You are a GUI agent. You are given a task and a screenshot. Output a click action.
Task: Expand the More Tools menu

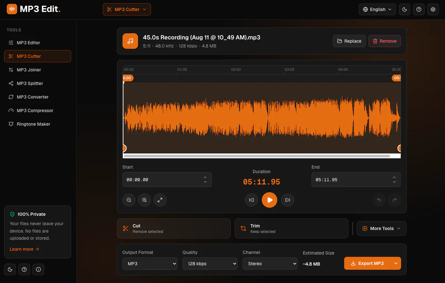[x=382, y=228]
